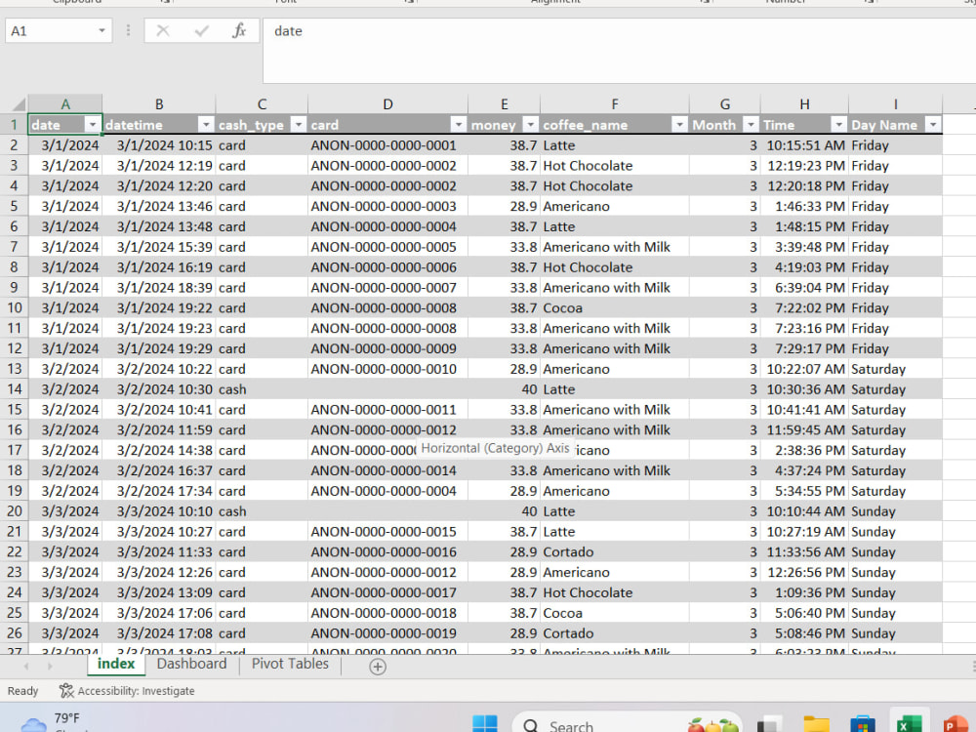Add a new sheet with the plus button

377,666
